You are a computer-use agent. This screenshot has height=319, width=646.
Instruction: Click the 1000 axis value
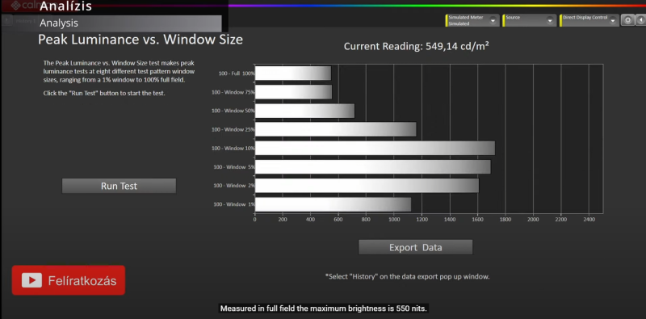(x=394, y=220)
